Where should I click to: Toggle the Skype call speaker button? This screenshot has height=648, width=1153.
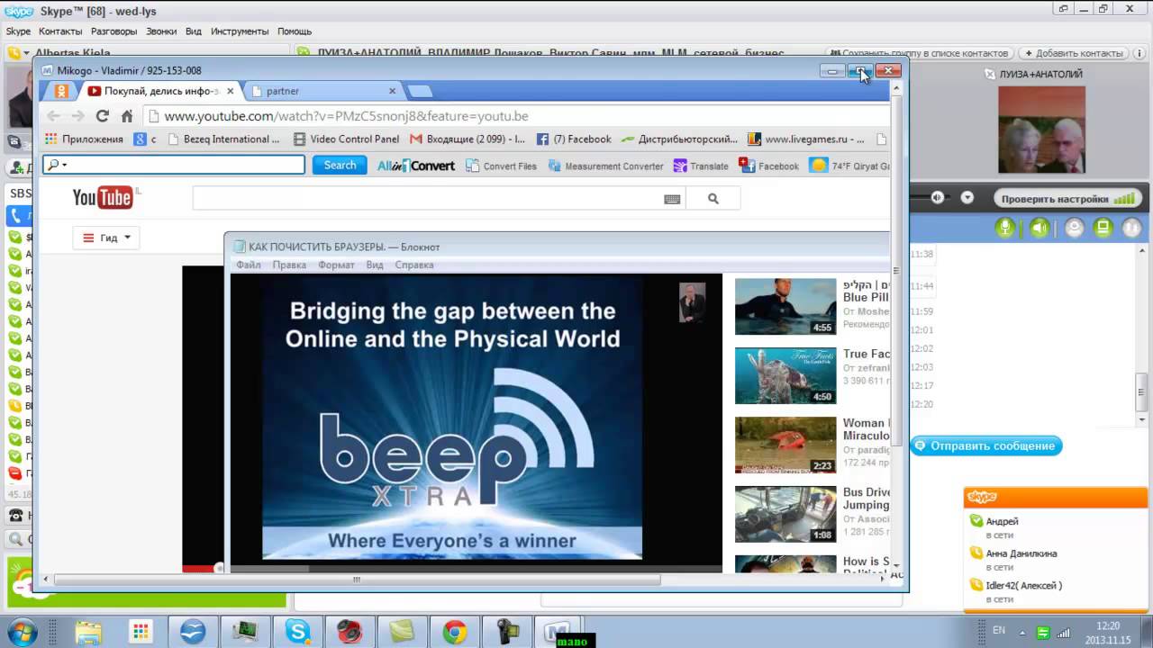point(1040,228)
